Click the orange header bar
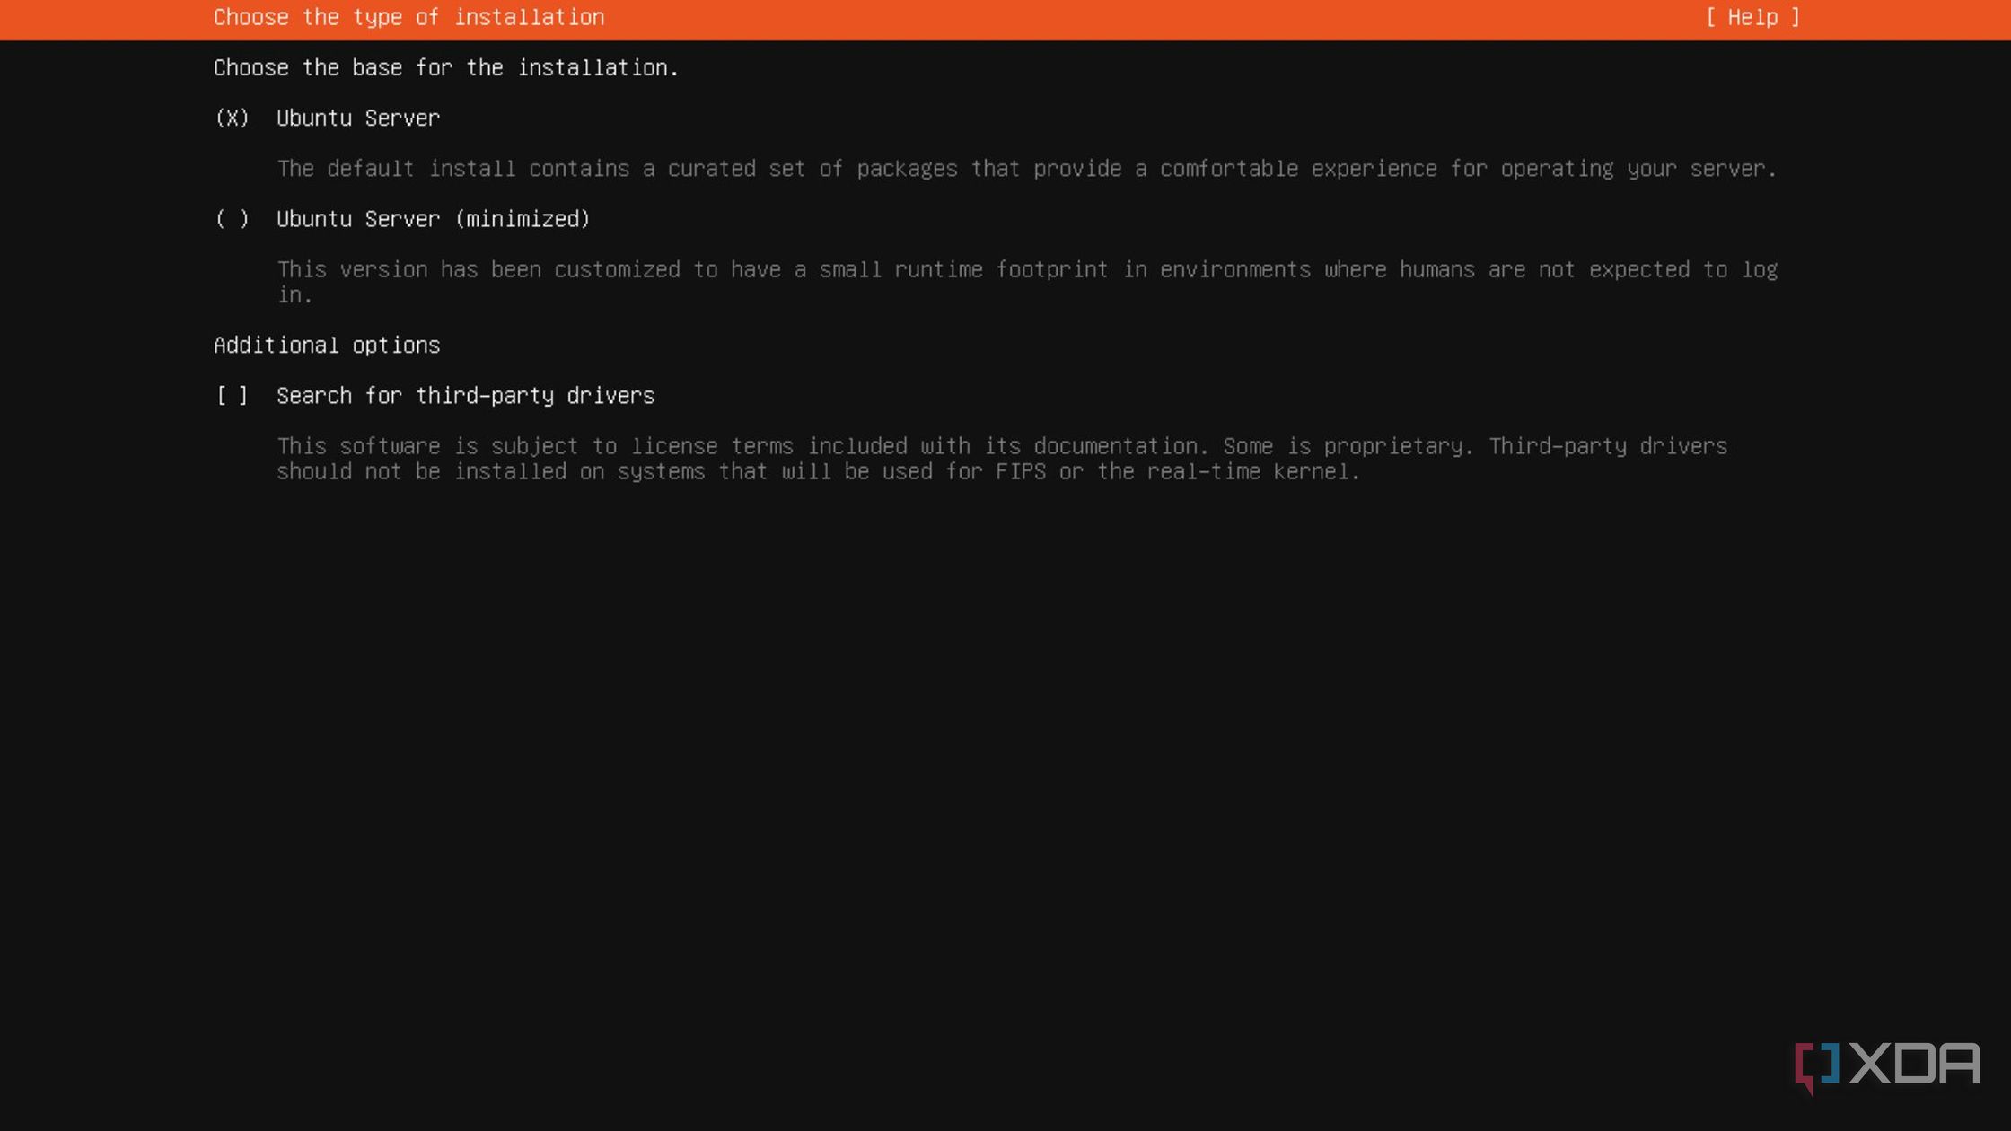Screen dimensions: 2011x1131 tap(1077, 18)
